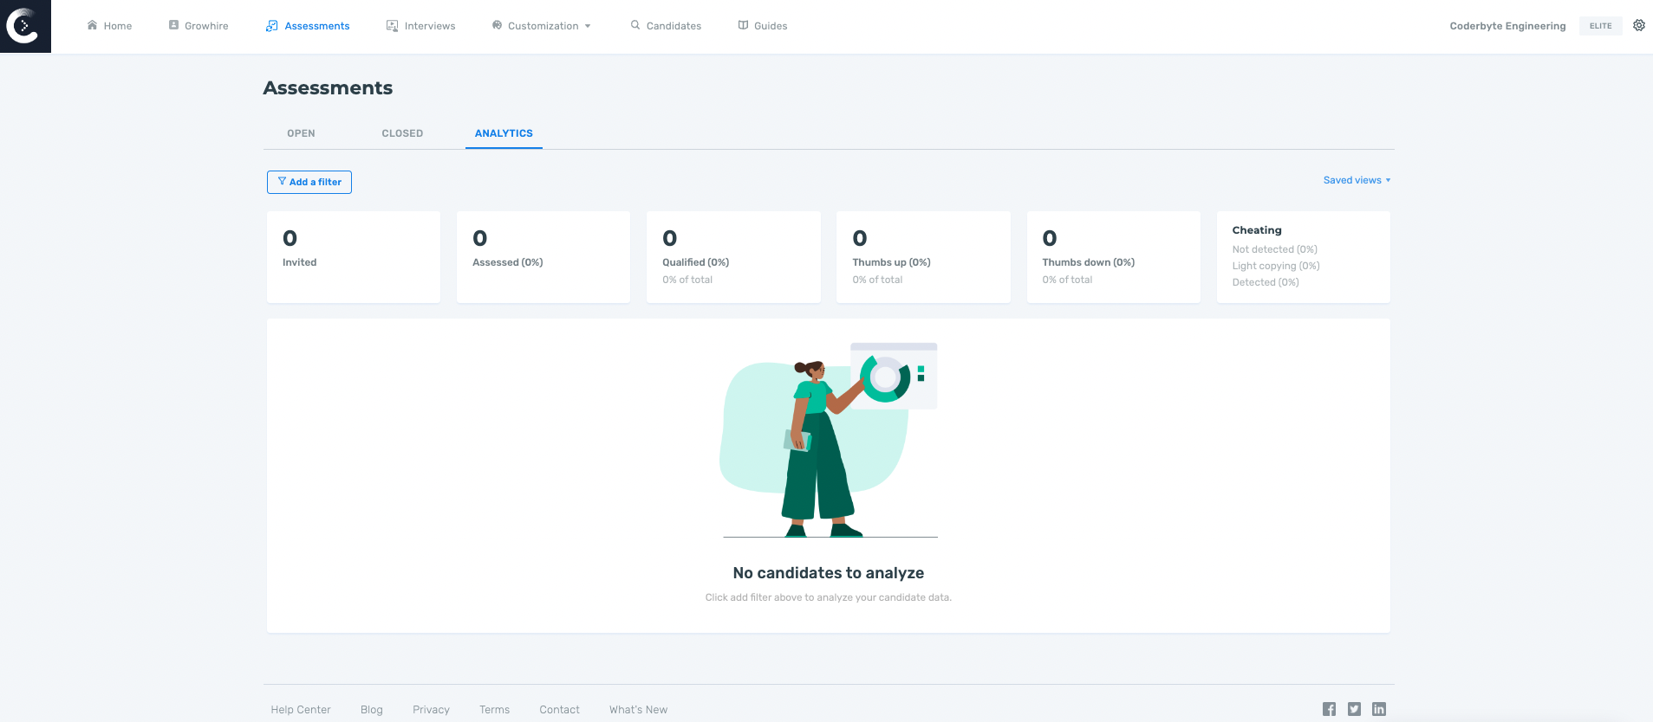Open the settings gear icon
The width and height of the screenshot is (1653, 722).
click(x=1638, y=25)
